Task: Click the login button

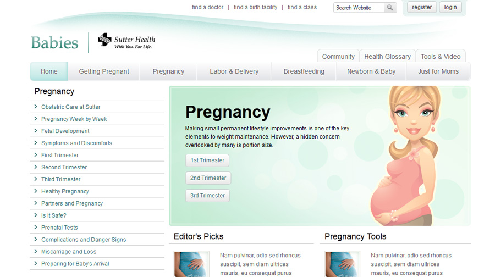Action: [x=450, y=7]
